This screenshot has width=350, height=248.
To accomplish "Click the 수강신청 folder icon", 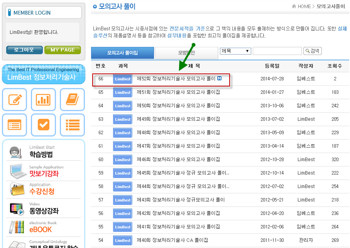I will tap(17, 189).
